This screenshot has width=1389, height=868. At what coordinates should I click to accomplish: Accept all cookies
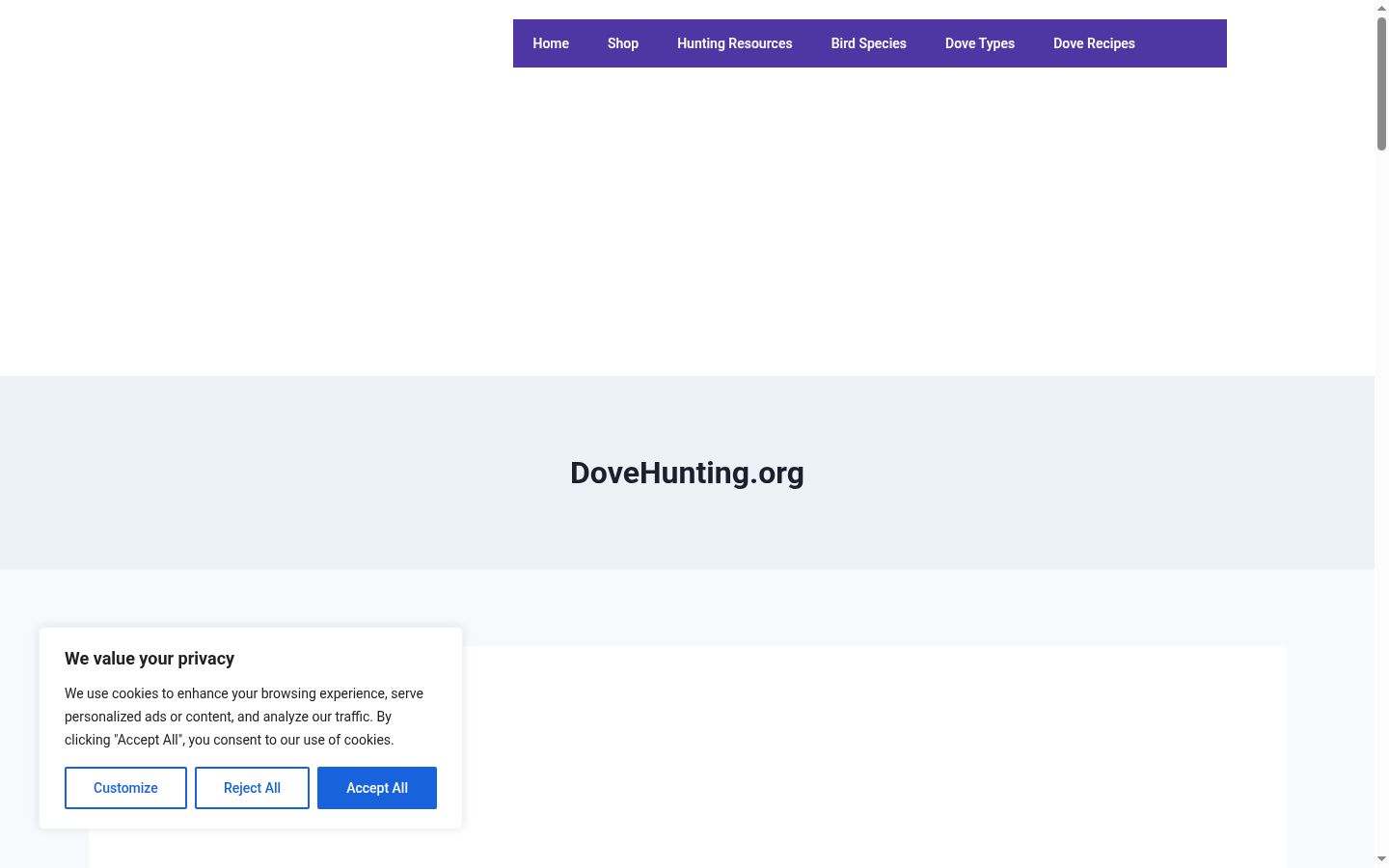coord(377,788)
